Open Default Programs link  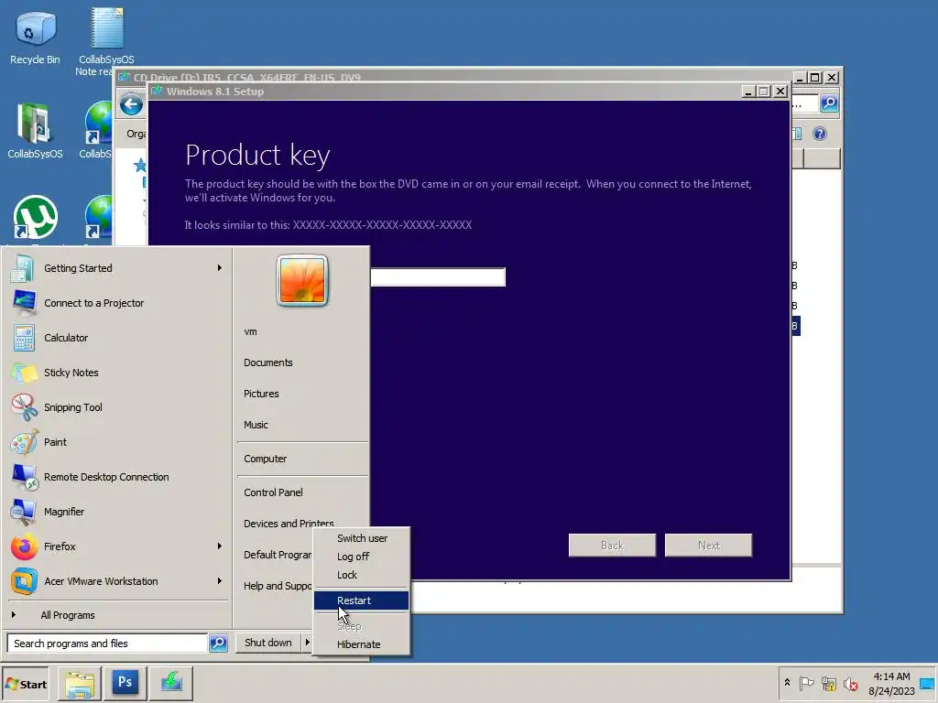tap(277, 555)
